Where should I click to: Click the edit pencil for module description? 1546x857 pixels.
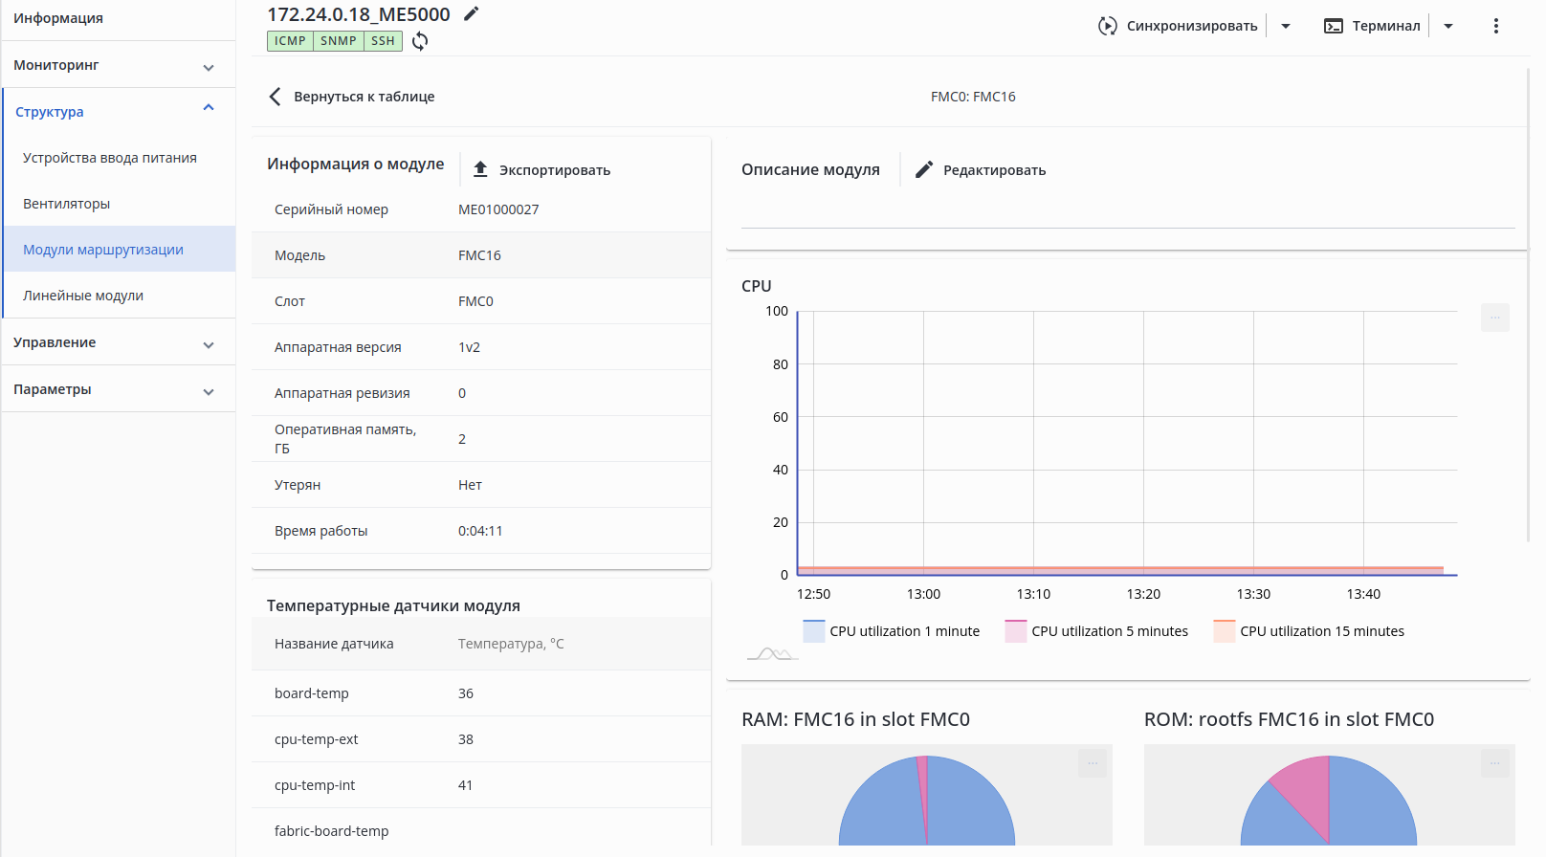coord(924,169)
